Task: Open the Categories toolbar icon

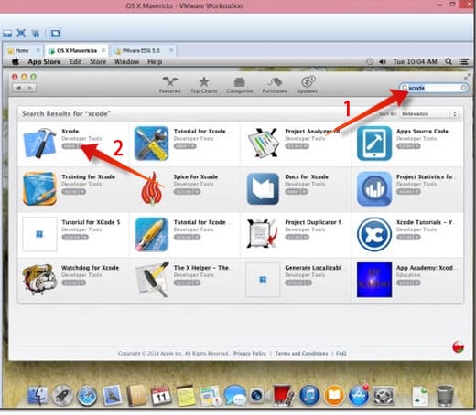Action: tap(240, 85)
